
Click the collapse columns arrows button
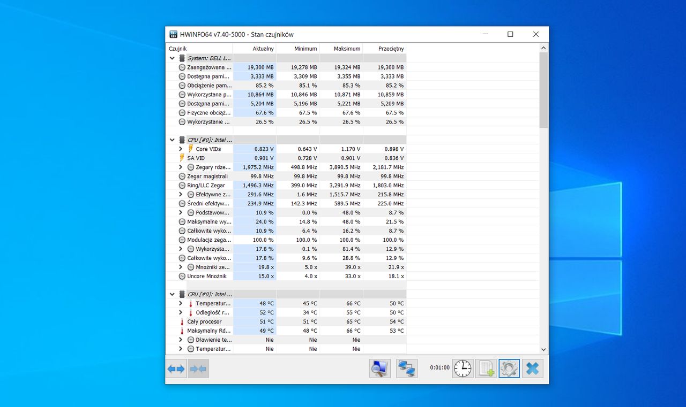coord(198,368)
